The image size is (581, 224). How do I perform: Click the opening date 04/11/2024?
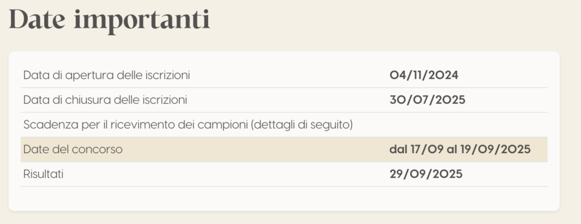[424, 75]
